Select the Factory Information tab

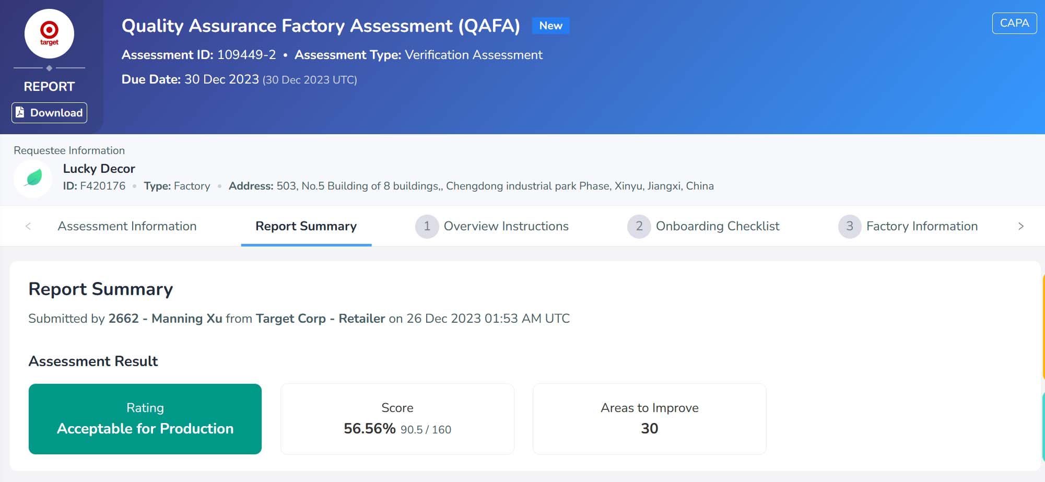(922, 226)
